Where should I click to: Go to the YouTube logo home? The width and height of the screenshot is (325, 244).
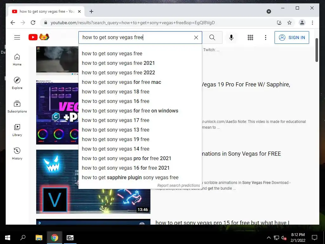pyautogui.click(x=39, y=37)
